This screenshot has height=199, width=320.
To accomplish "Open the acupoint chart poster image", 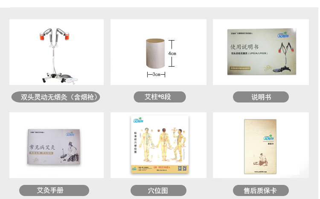I will pyautogui.click(x=160, y=144).
